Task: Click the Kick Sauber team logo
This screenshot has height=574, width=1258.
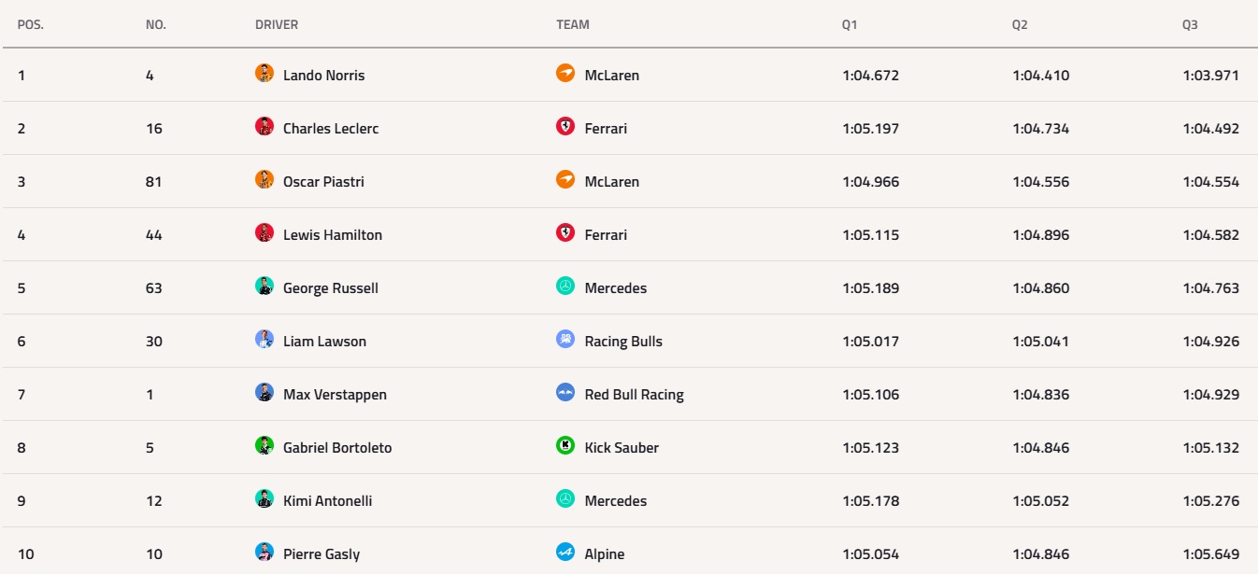Action: click(x=565, y=445)
